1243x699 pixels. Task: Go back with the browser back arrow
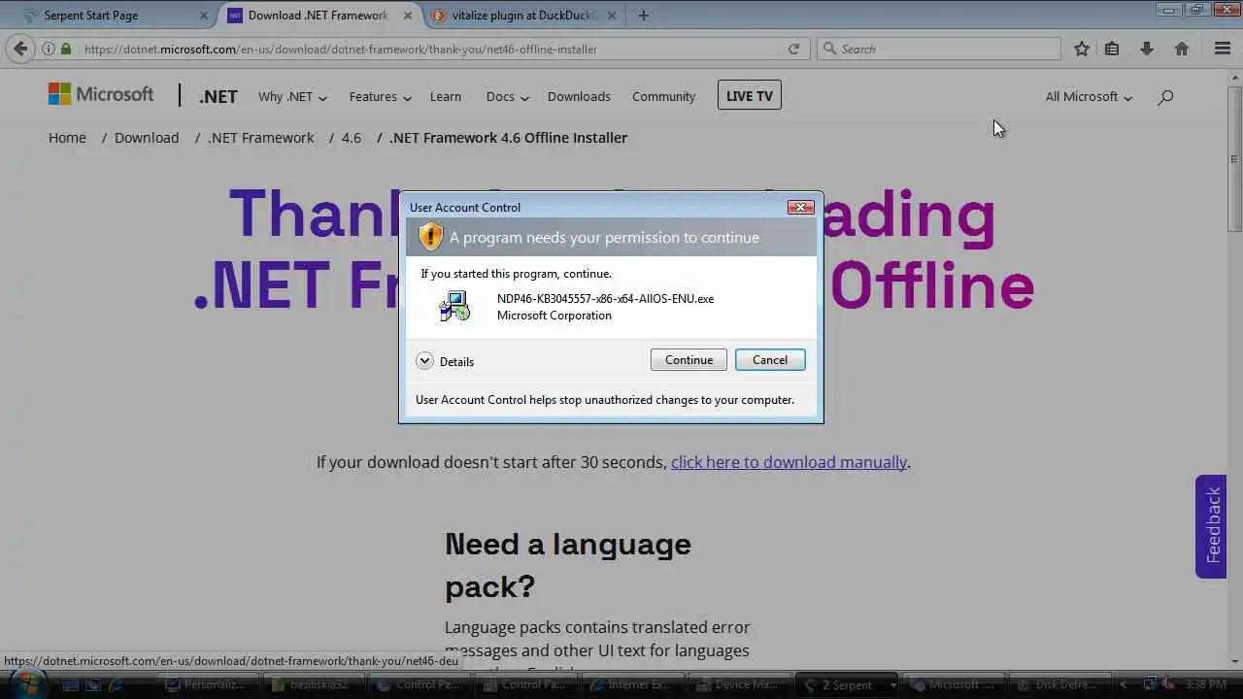tap(20, 49)
